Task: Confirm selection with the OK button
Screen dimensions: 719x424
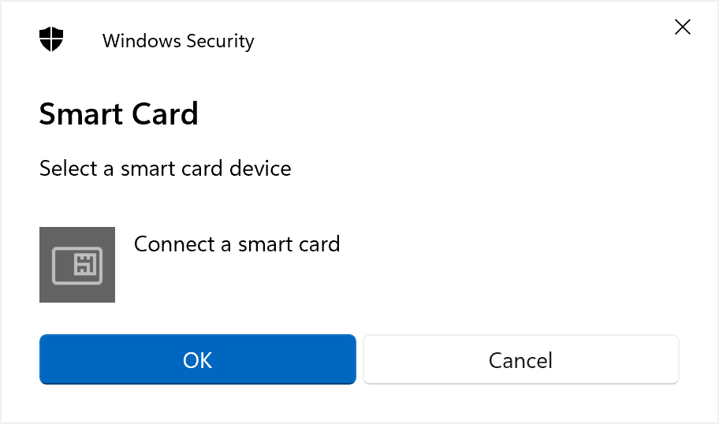Action: (198, 359)
